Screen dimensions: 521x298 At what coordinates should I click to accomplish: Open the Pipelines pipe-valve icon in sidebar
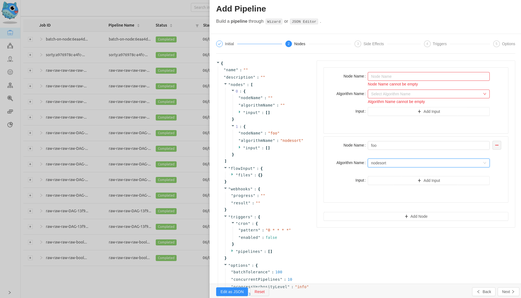(10, 46)
